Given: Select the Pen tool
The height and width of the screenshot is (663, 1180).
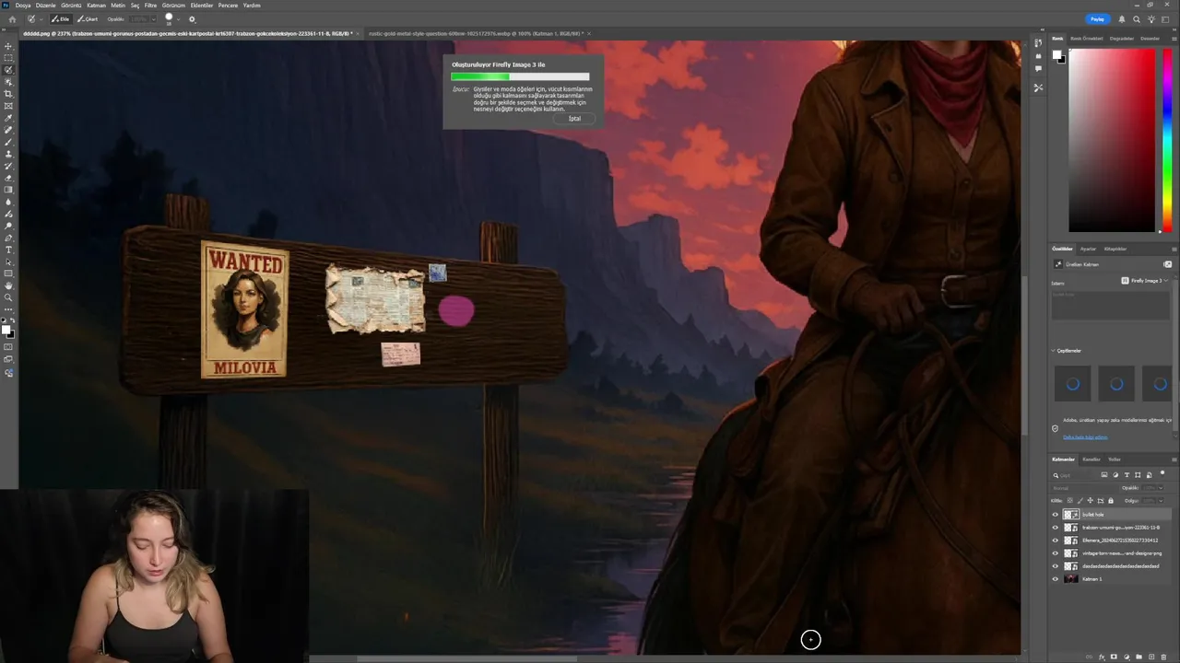Looking at the screenshot, I should pyautogui.click(x=8, y=238).
